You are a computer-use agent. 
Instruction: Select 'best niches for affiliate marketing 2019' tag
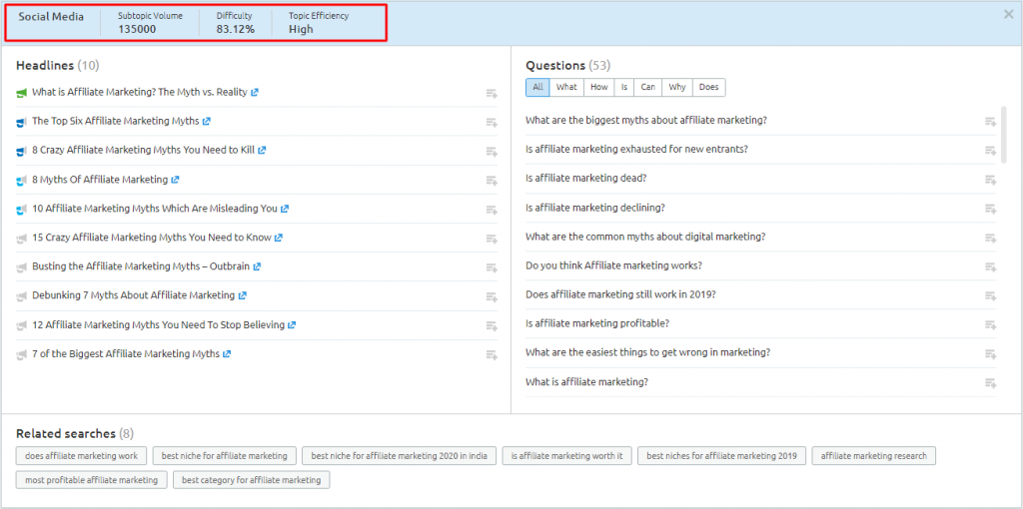click(x=721, y=455)
